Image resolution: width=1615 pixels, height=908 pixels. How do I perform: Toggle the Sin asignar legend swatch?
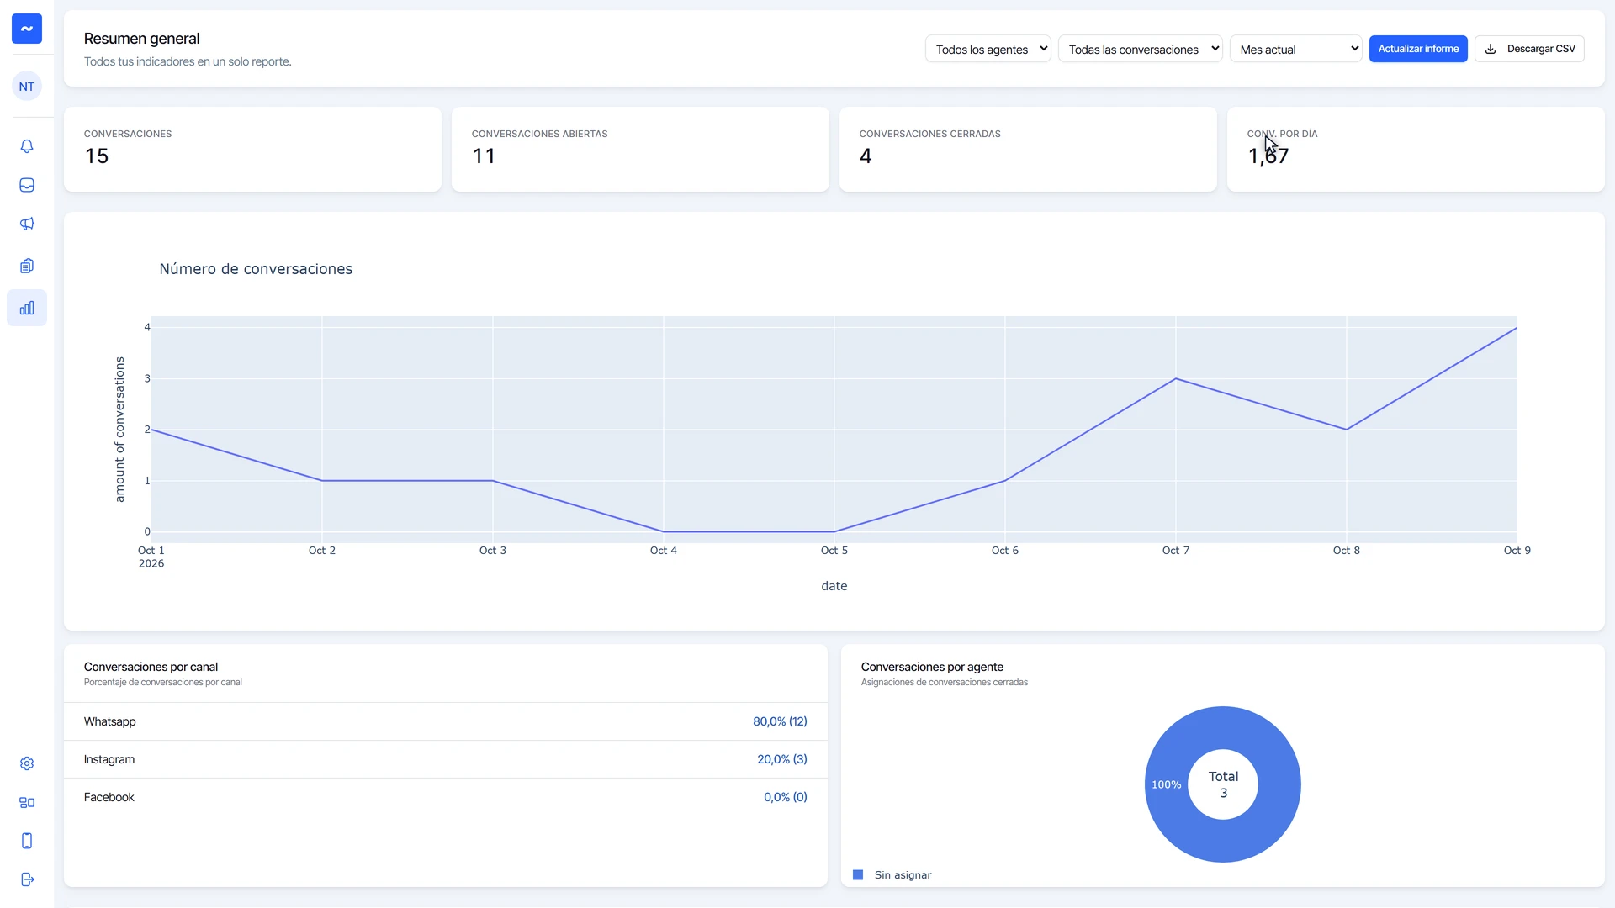click(858, 875)
